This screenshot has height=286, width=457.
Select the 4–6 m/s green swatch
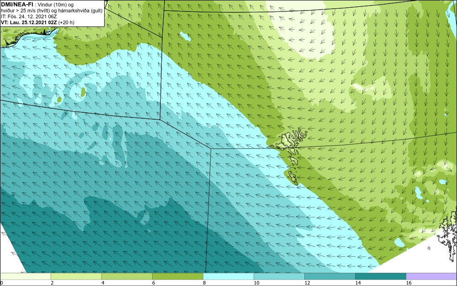127,276
